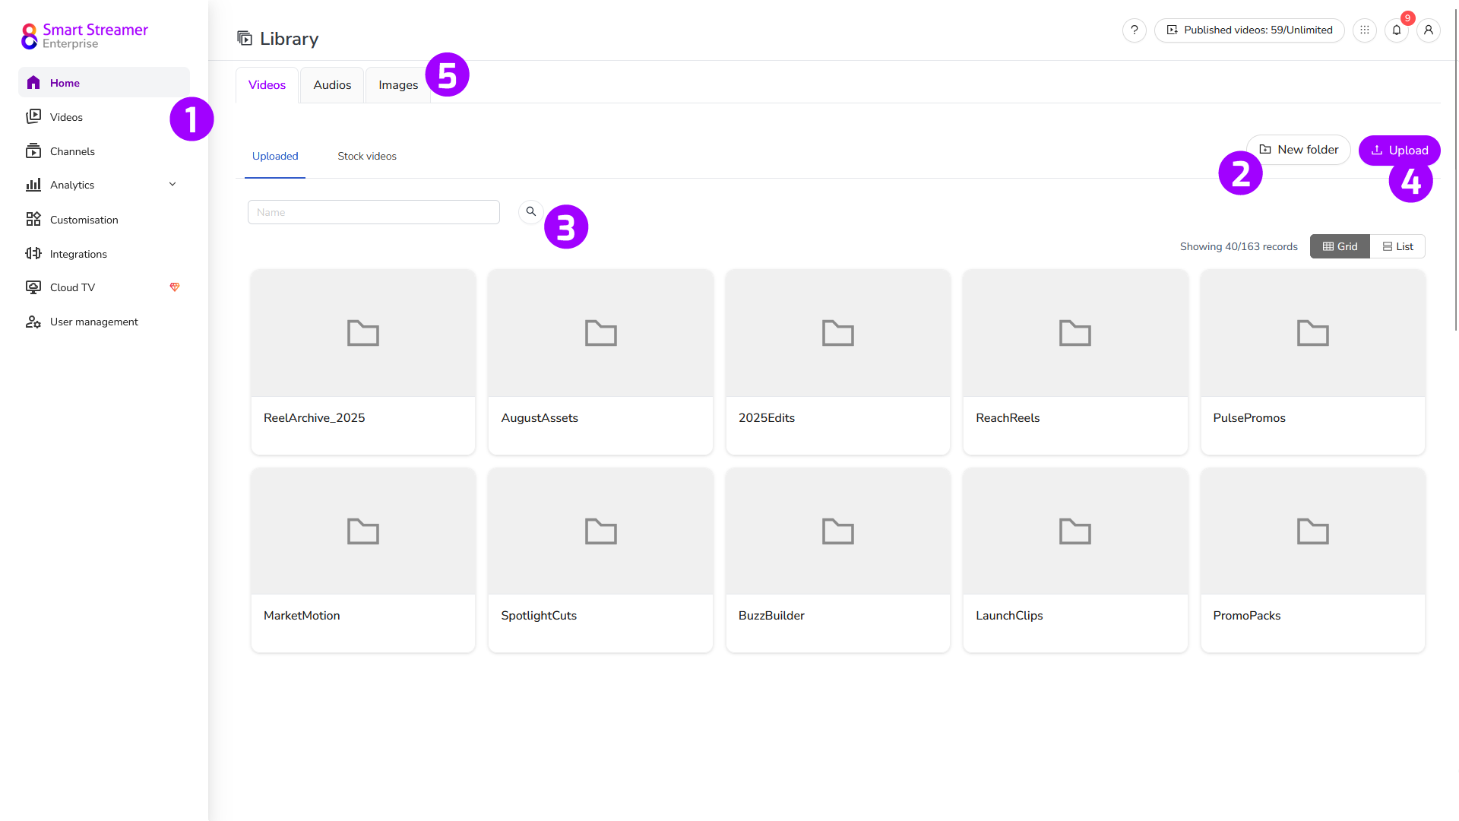Image resolution: width=1459 pixels, height=821 pixels.
Task: Open the Published videos indicator
Action: coord(1249,30)
